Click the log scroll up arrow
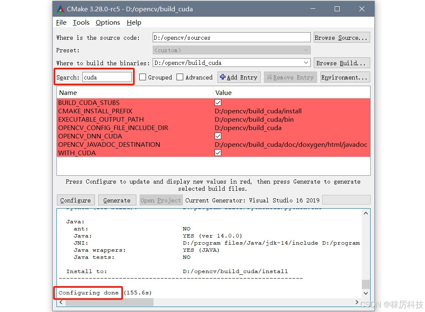The width and height of the screenshot is (425, 312). click(366, 213)
